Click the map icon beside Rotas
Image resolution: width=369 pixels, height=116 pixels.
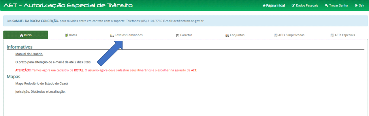(66, 35)
